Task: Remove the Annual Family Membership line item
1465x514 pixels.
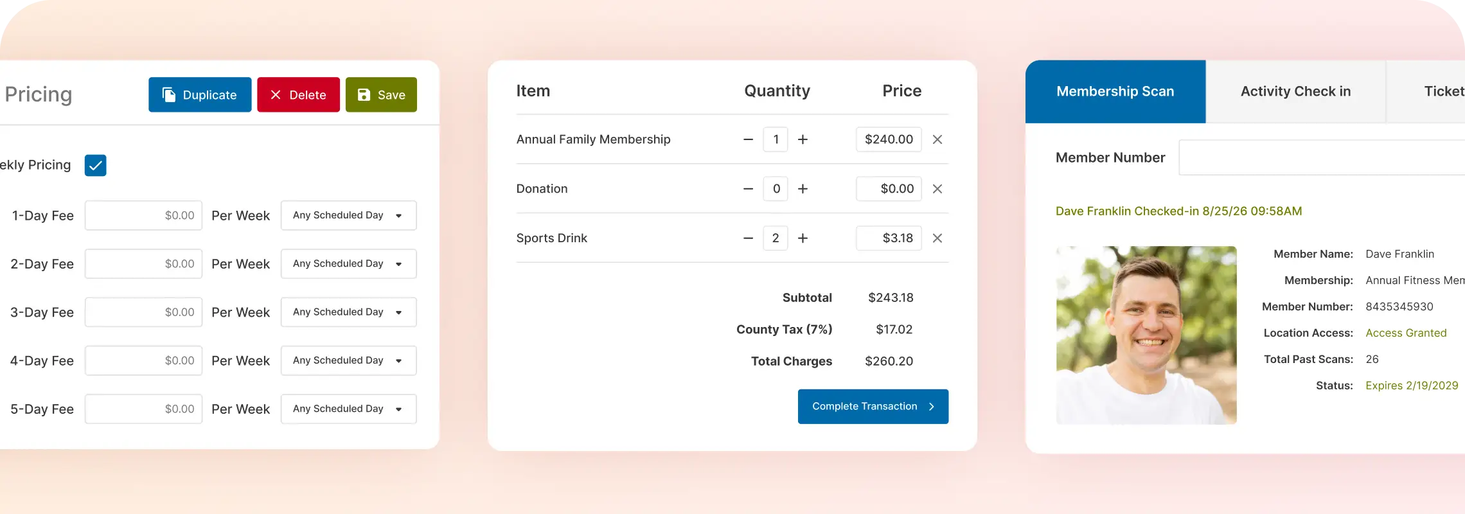Action: 937,139
